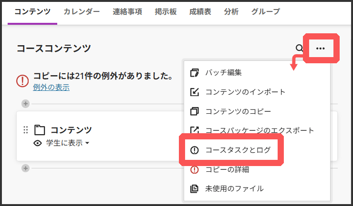Select バッチ編集 from the menu

pyautogui.click(x=223, y=73)
